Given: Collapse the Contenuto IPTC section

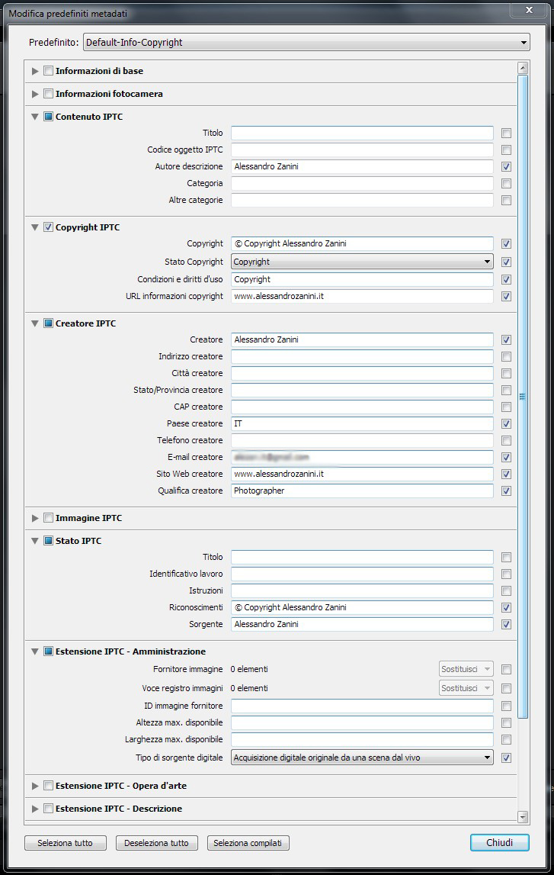Looking at the screenshot, I should (35, 117).
